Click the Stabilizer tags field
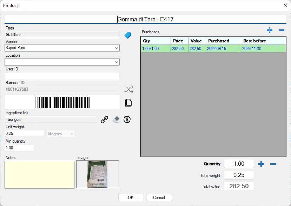Image resolution: width=291 pixels, height=206 pixels. point(62,35)
